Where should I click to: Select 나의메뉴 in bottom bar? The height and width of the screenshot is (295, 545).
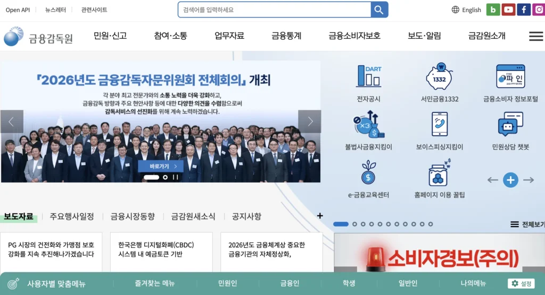point(473,283)
